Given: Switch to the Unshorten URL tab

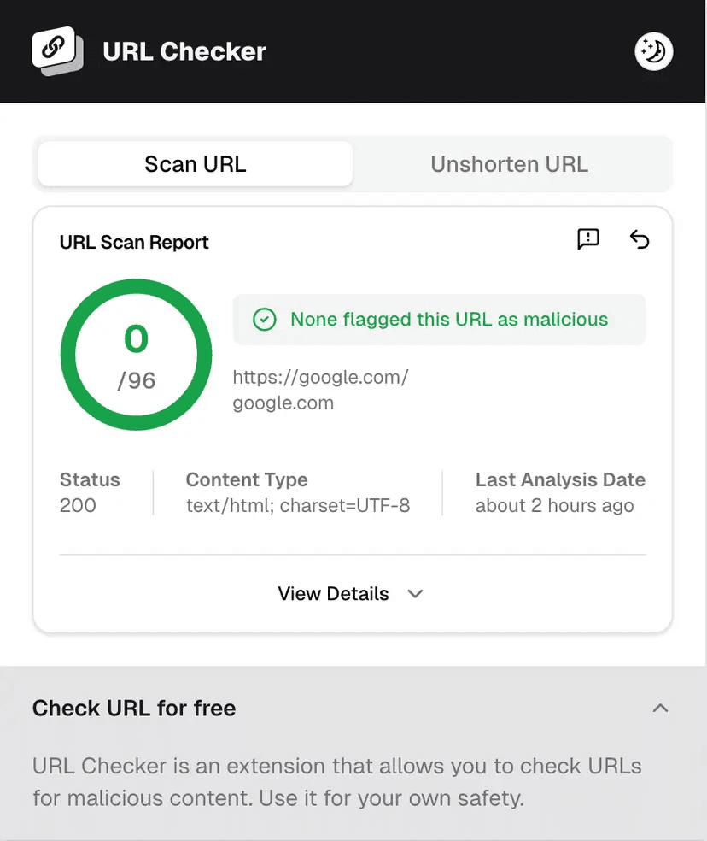Looking at the screenshot, I should coord(509,164).
